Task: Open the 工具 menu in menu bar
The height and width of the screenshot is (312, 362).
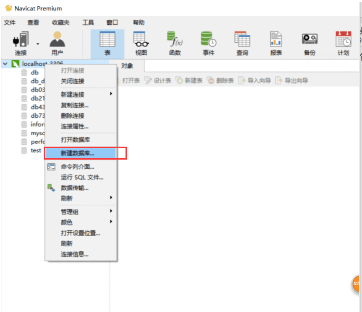Action: pyautogui.click(x=88, y=23)
